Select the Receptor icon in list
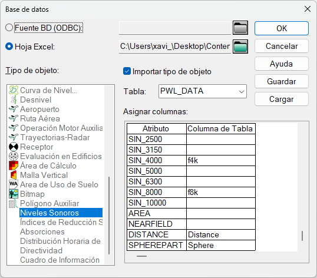Screen dimensions: 317x278 point(14,147)
